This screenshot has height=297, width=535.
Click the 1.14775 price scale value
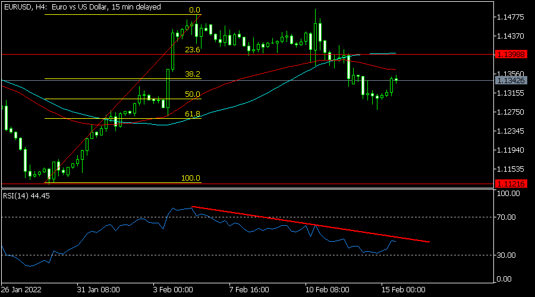coord(511,17)
